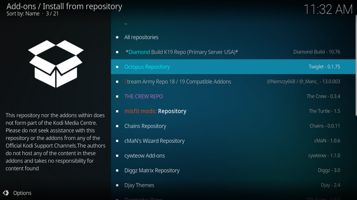
Task: Open the Diamond Build K19 Repo
Action: pyautogui.click(x=182, y=52)
